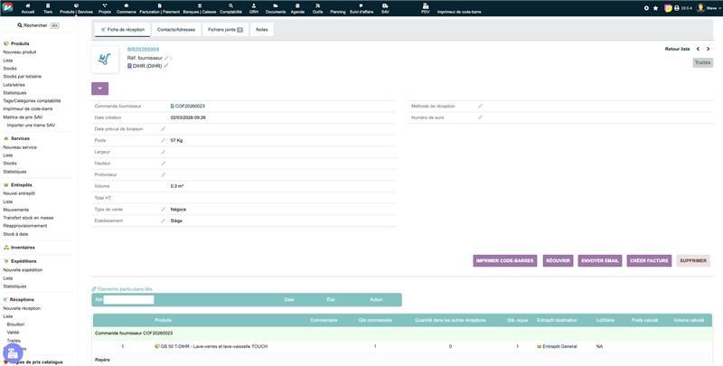723x366 pixels.
Task: Select Nouvelle réception in the sidebar
Action: pyautogui.click(x=23, y=308)
